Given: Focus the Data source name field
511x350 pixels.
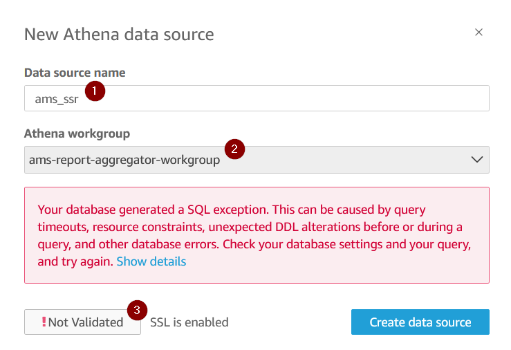Looking at the screenshot, I should point(257,98).
